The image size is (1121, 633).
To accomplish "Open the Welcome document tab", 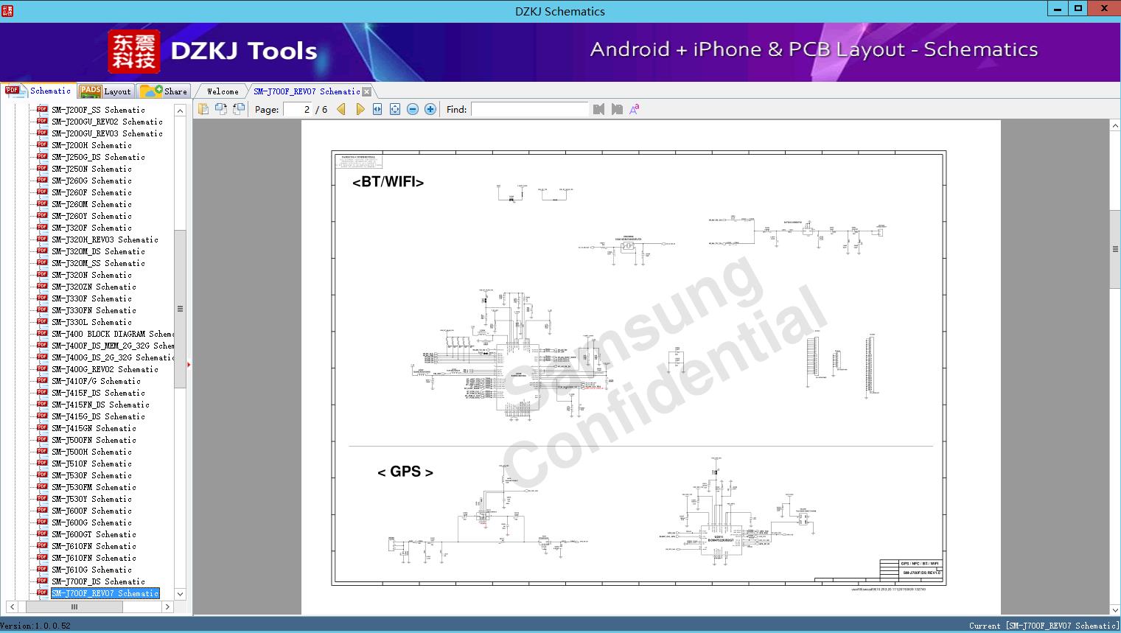I will (223, 91).
